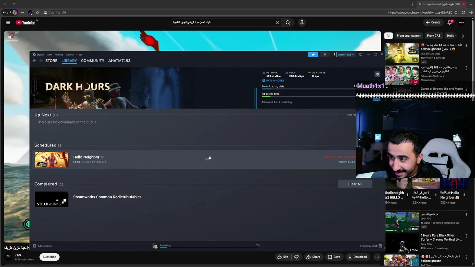Like the video with 594 likes
This screenshot has height=267, width=475.
pyautogui.click(x=283, y=257)
